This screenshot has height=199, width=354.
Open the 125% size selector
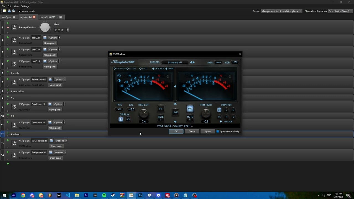tap(235, 62)
